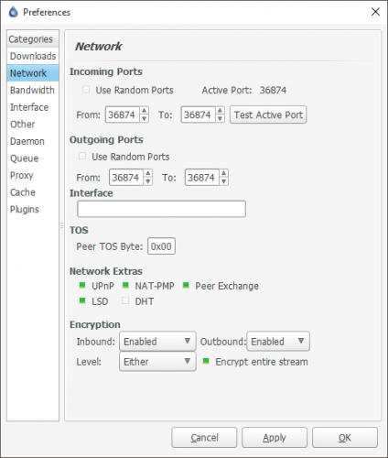The width and height of the screenshot is (388, 458).
Task: Click the incoming To port field
Action: click(199, 114)
